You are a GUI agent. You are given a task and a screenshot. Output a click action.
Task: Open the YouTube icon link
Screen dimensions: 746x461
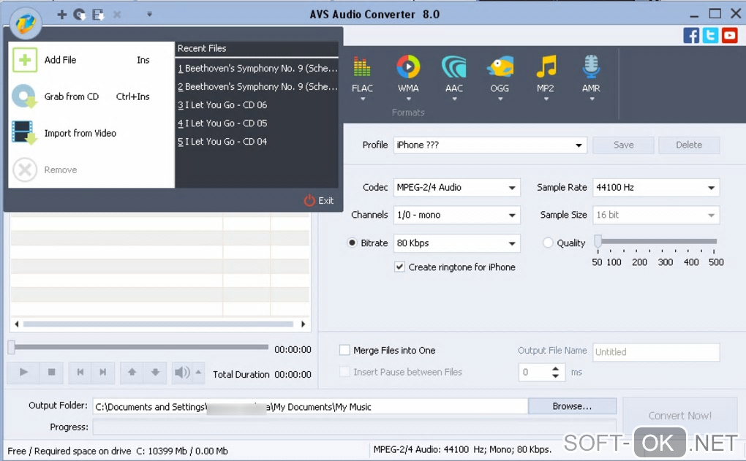pyautogui.click(x=729, y=36)
